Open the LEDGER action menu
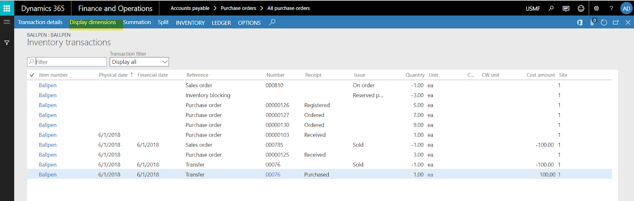The image size is (634, 201). point(221,23)
